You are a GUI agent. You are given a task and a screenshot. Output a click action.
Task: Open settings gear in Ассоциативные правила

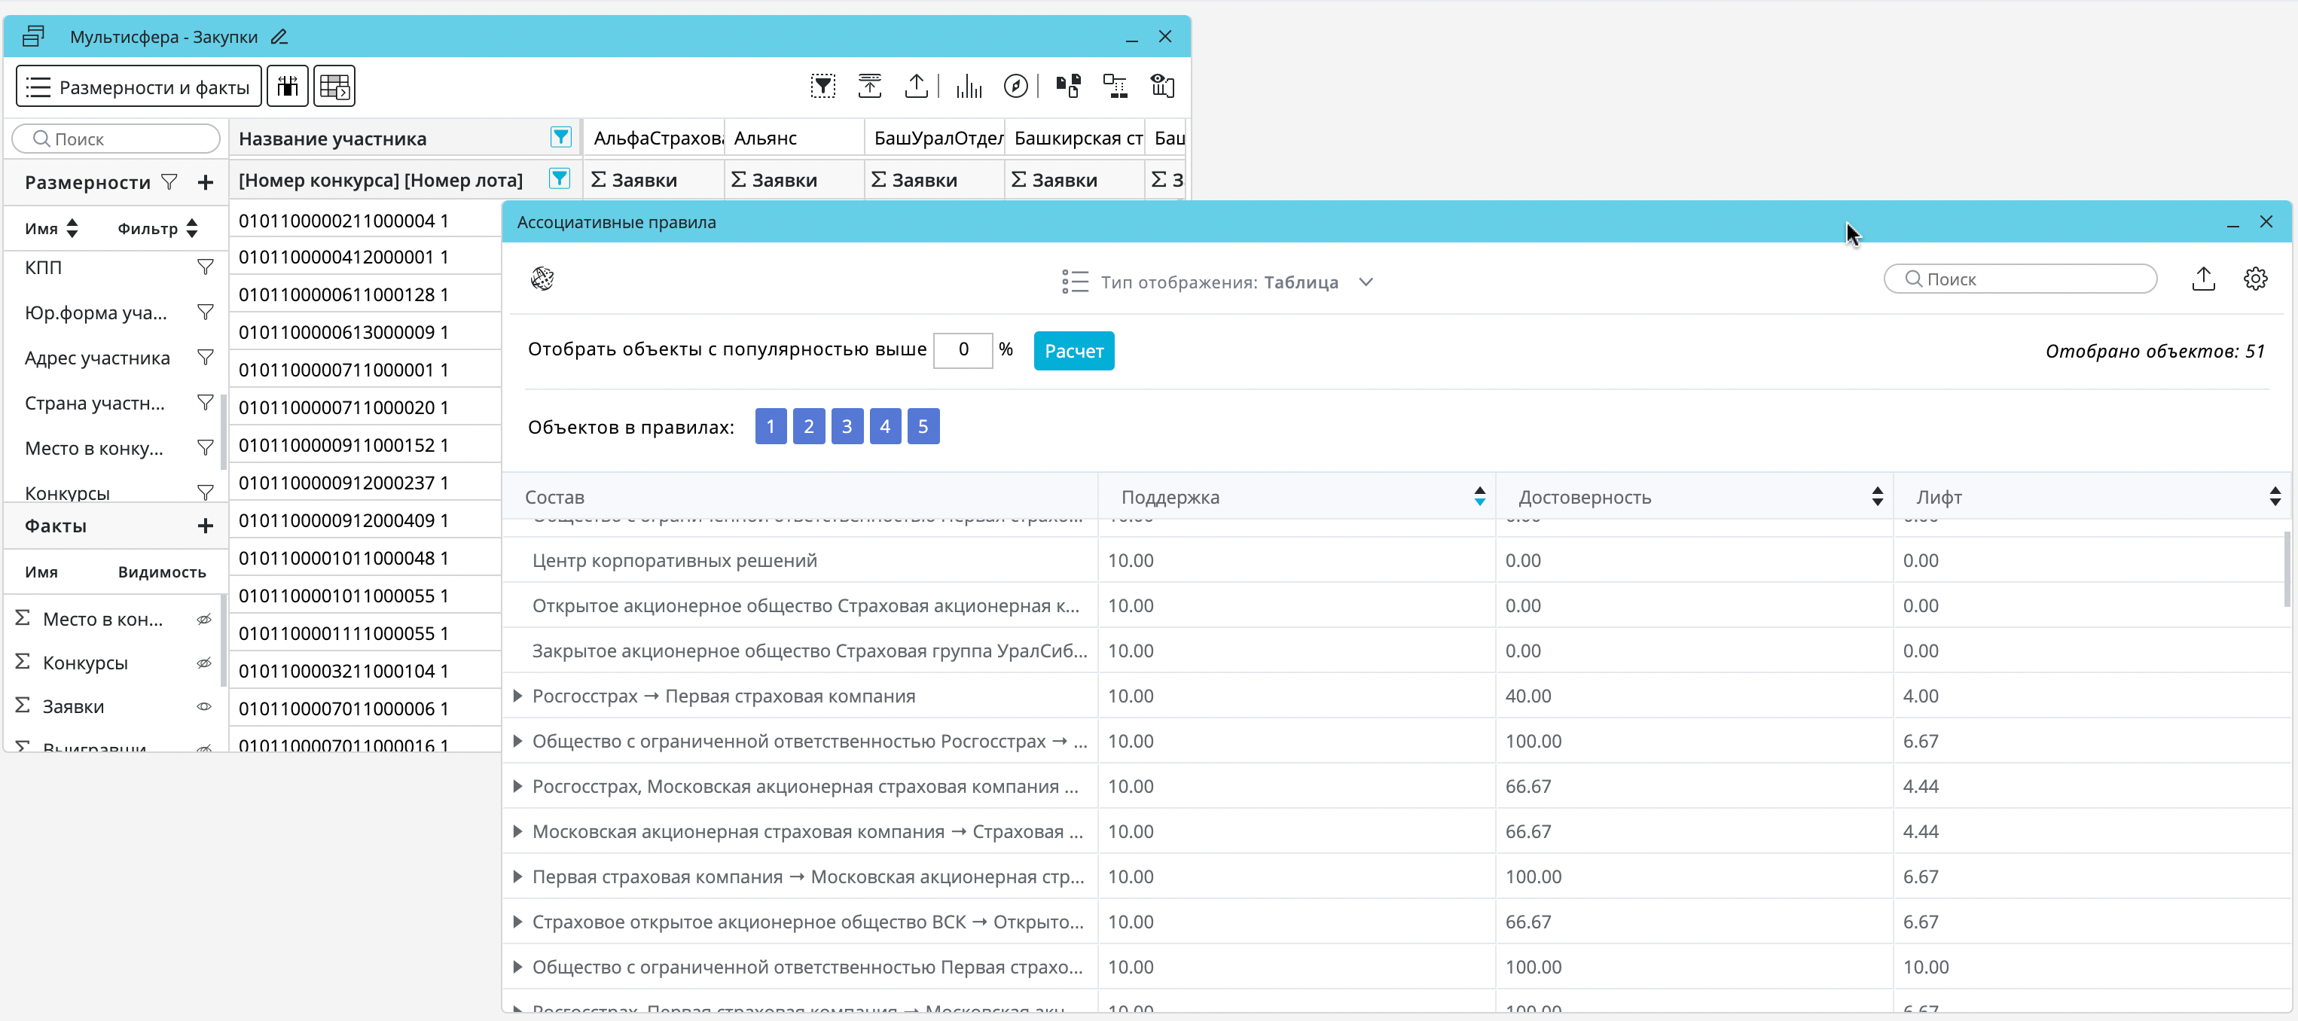[x=2254, y=279]
